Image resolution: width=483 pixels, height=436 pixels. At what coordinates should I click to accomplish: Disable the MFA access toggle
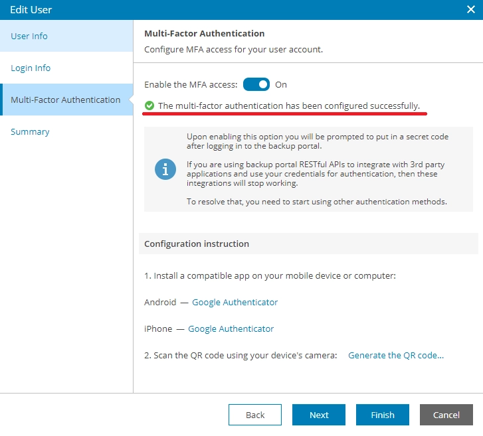pyautogui.click(x=256, y=84)
